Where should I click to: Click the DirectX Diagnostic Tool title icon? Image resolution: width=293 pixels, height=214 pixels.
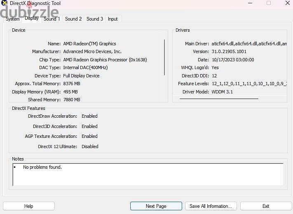4,3
